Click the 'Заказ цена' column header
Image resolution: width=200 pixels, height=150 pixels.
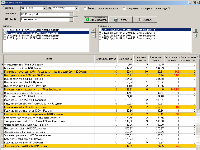pyautogui.click(x=126, y=58)
